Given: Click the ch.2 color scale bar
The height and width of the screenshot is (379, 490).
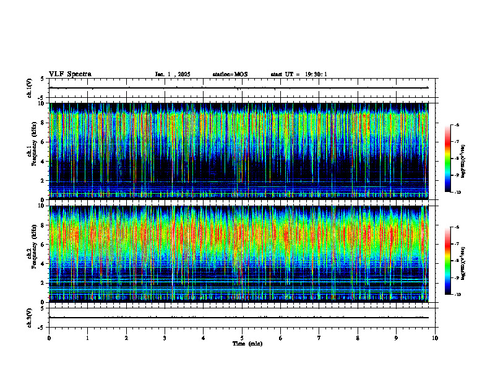Looking at the screenshot, I should 447,261.
